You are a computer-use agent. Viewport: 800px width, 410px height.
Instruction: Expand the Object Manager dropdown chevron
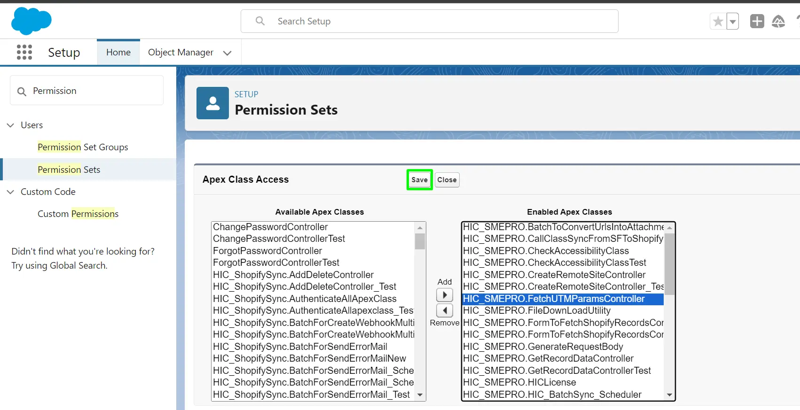[227, 53]
